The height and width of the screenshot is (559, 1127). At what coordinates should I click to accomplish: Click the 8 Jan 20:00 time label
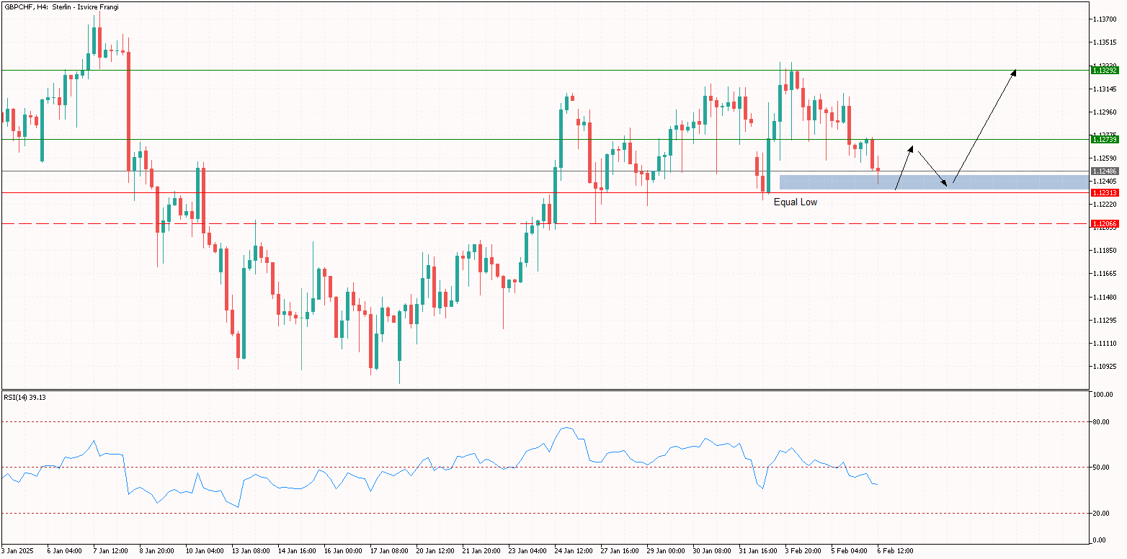157,551
